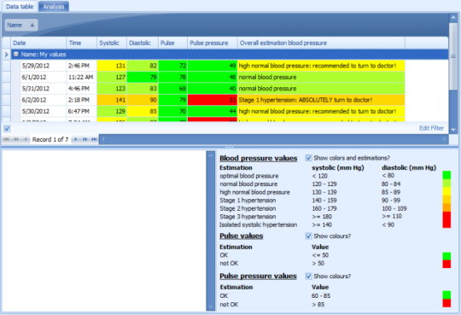Jump to next page of records

[x=85, y=139]
